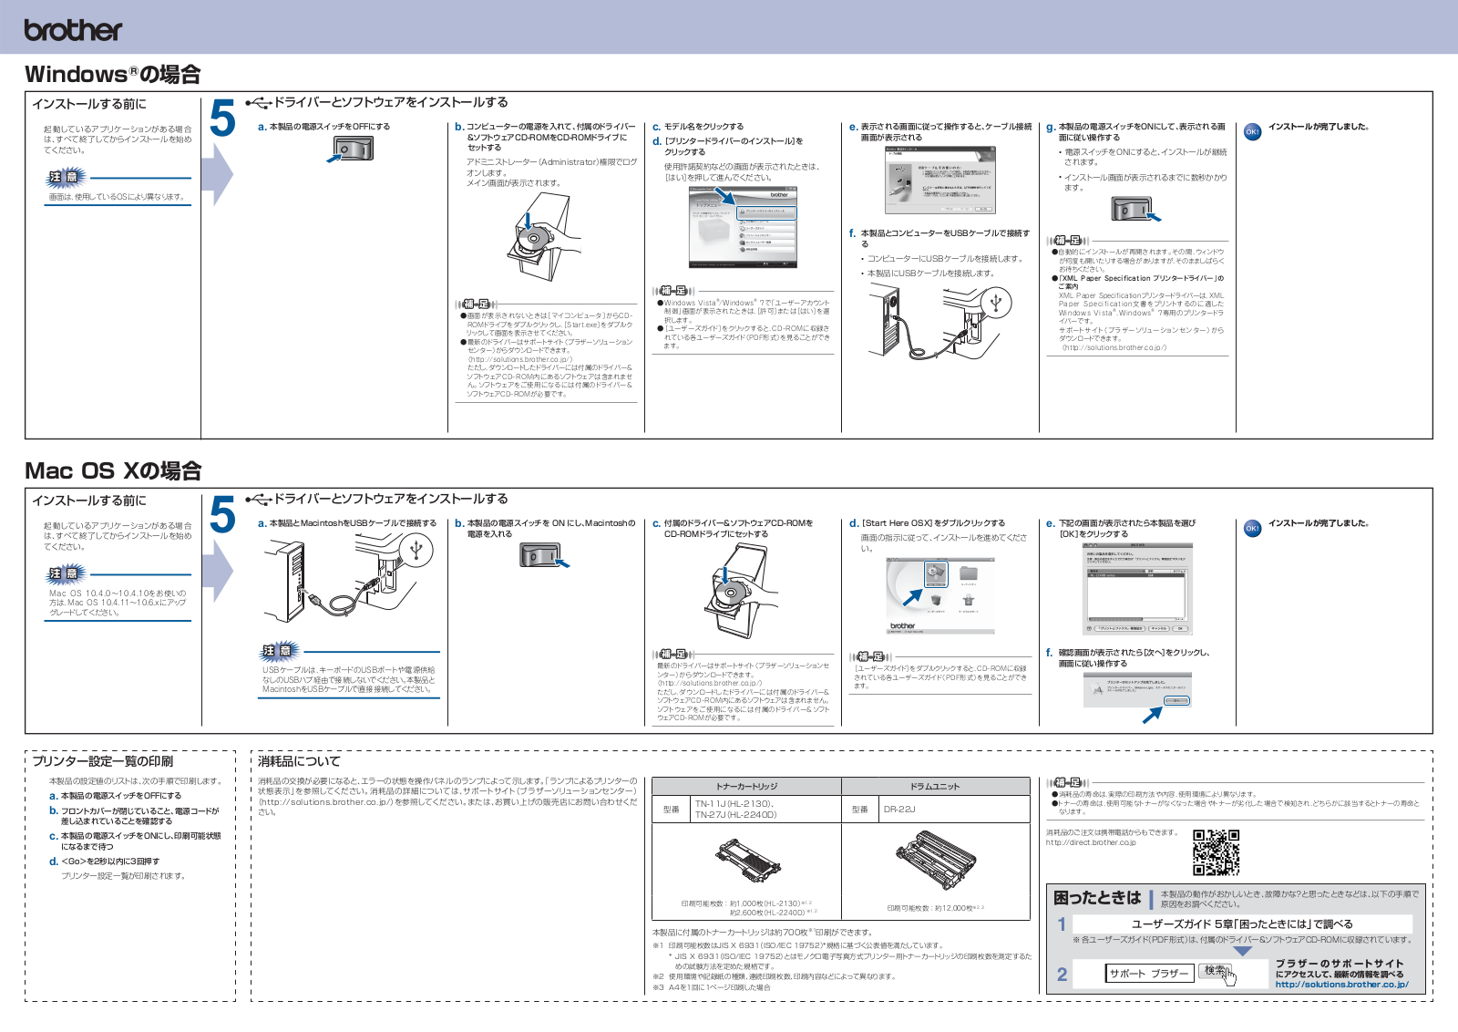Image resolution: width=1458 pixels, height=1032 pixels.
Task: Click the drum unit illustration
Action: tap(936, 861)
